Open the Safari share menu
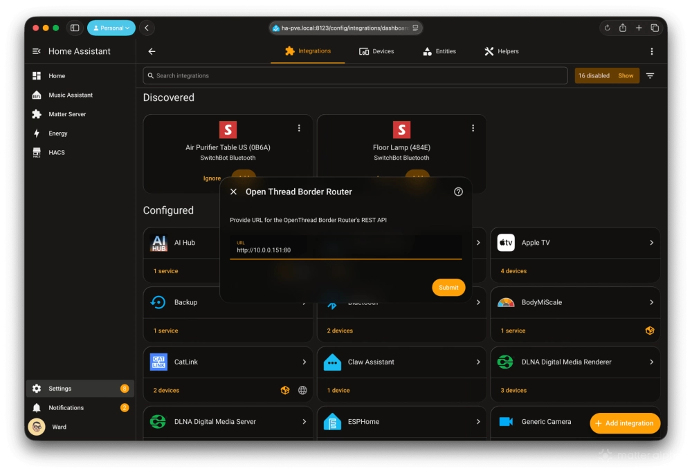Viewport: 692px width, 473px height. (623, 28)
